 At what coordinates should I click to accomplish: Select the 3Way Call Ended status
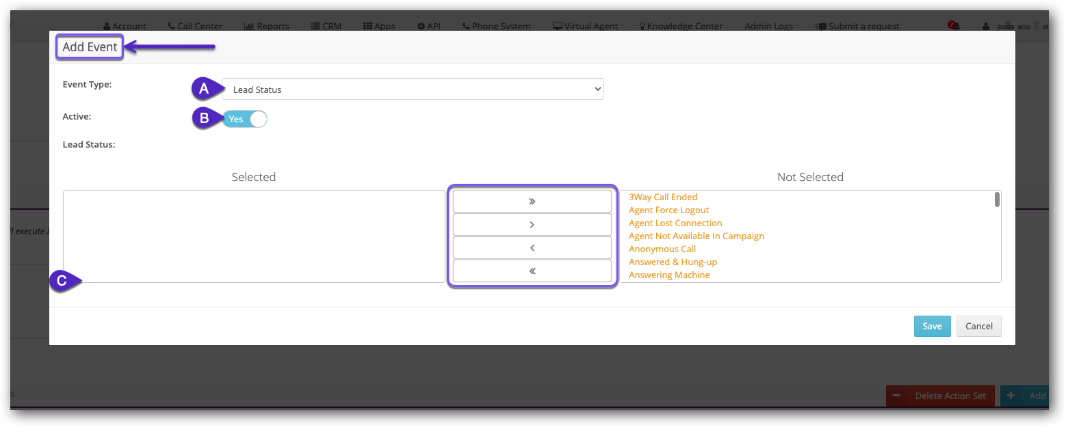[663, 197]
